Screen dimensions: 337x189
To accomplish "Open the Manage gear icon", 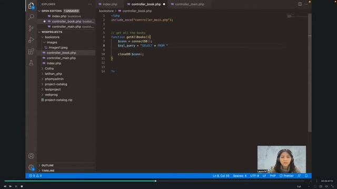I will point(31,167).
